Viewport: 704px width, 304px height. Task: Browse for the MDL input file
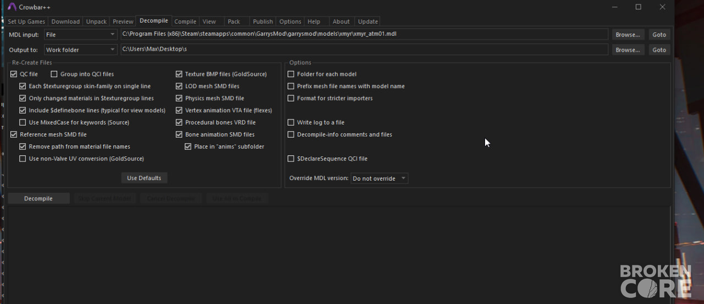tap(628, 34)
